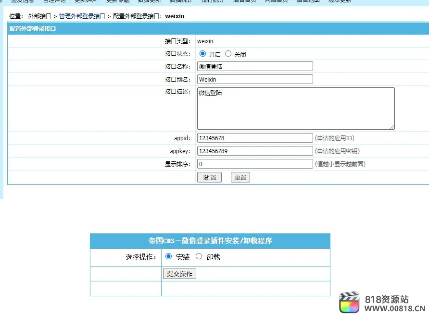
Task: Click the appkey label
Action: (180, 151)
